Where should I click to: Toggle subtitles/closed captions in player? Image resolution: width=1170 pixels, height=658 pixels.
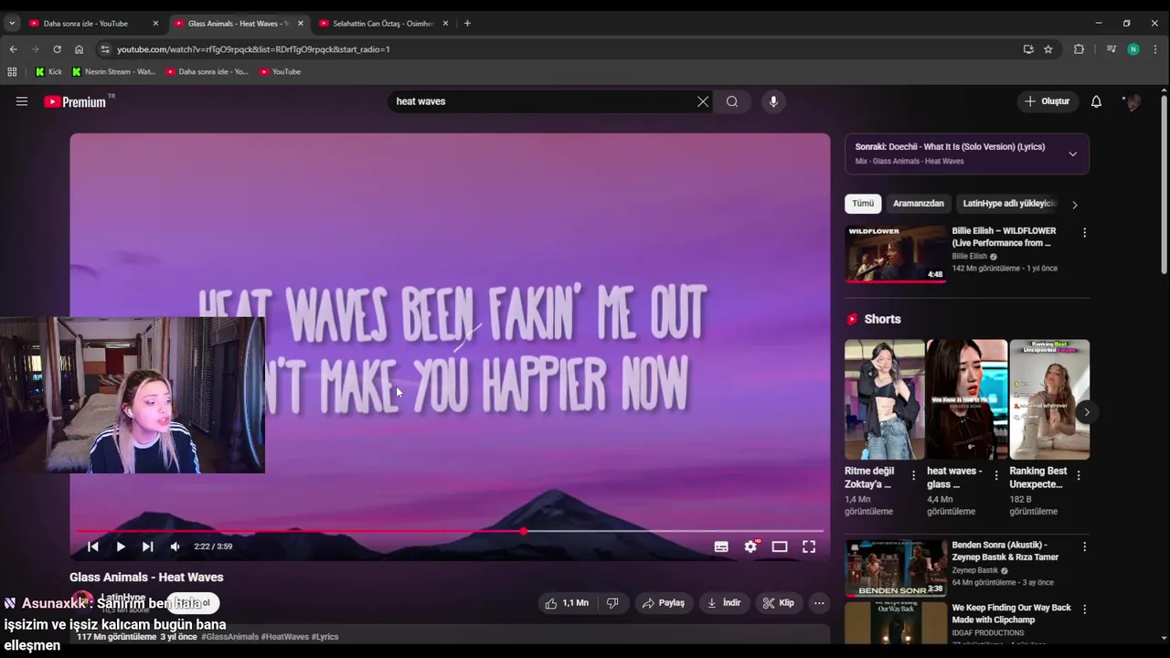click(721, 547)
